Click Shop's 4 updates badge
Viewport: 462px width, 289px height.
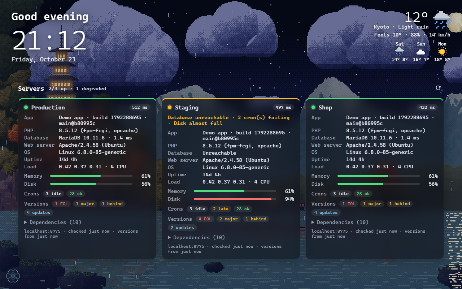click(326, 212)
